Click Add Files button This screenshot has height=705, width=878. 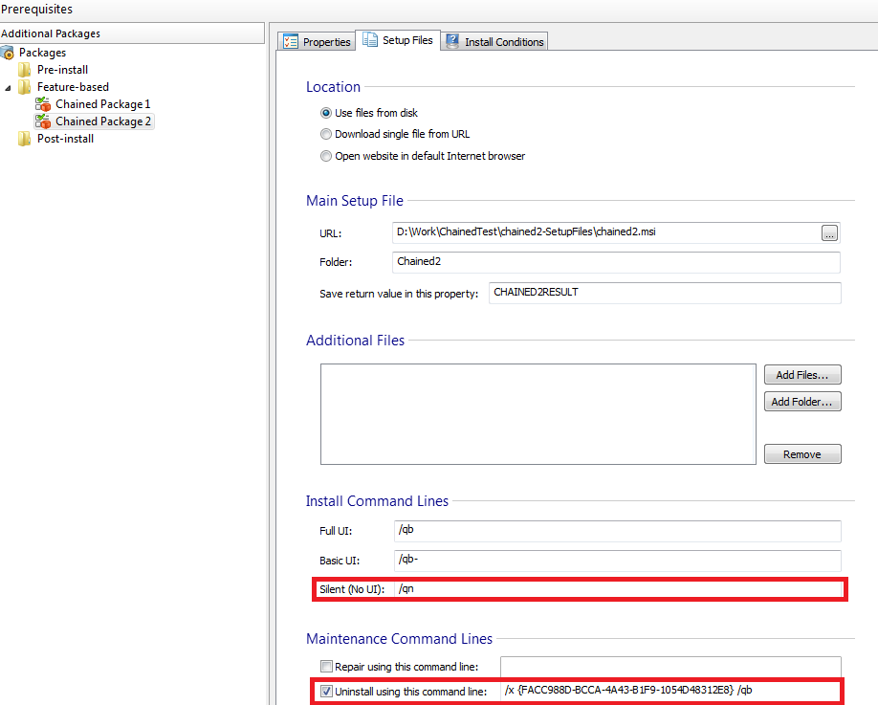point(802,375)
